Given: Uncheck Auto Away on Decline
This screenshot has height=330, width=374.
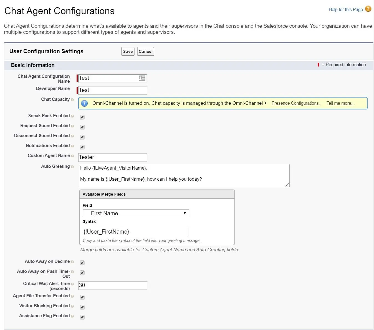Looking at the screenshot, I should tap(82, 263).
